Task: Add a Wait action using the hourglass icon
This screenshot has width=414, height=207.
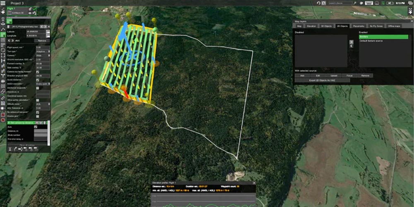Action: (x=10, y=149)
